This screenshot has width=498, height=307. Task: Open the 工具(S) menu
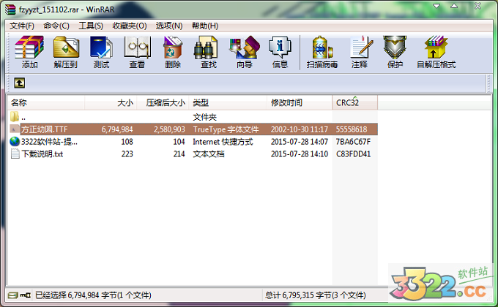[91, 26]
